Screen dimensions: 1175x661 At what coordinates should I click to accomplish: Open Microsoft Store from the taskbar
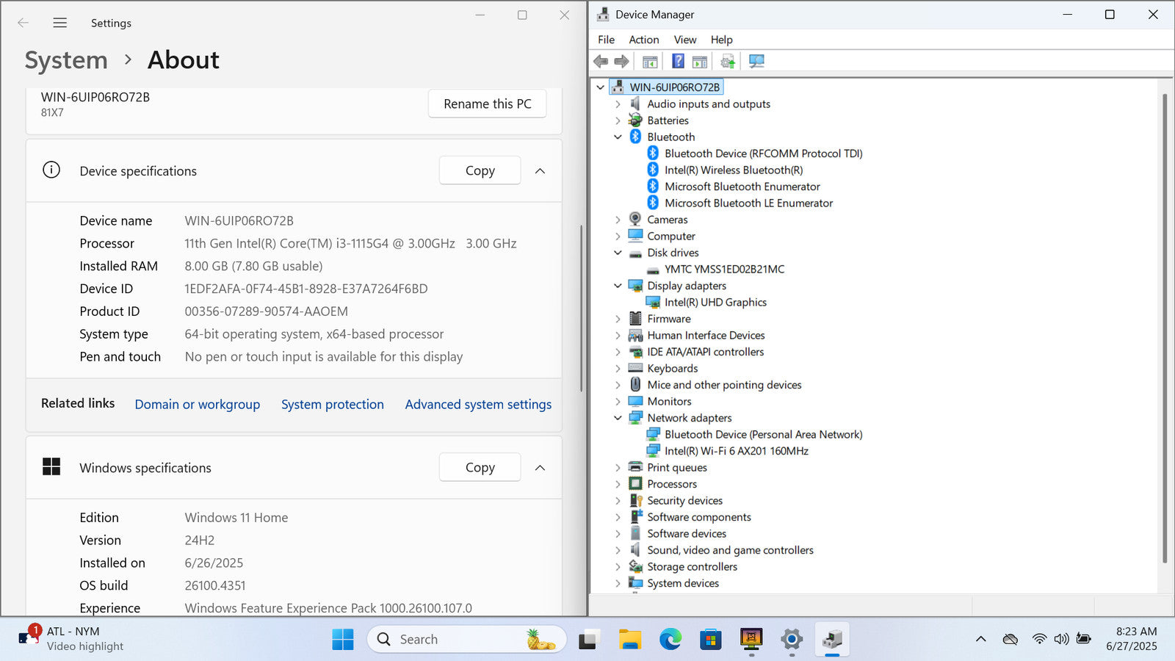click(x=710, y=640)
